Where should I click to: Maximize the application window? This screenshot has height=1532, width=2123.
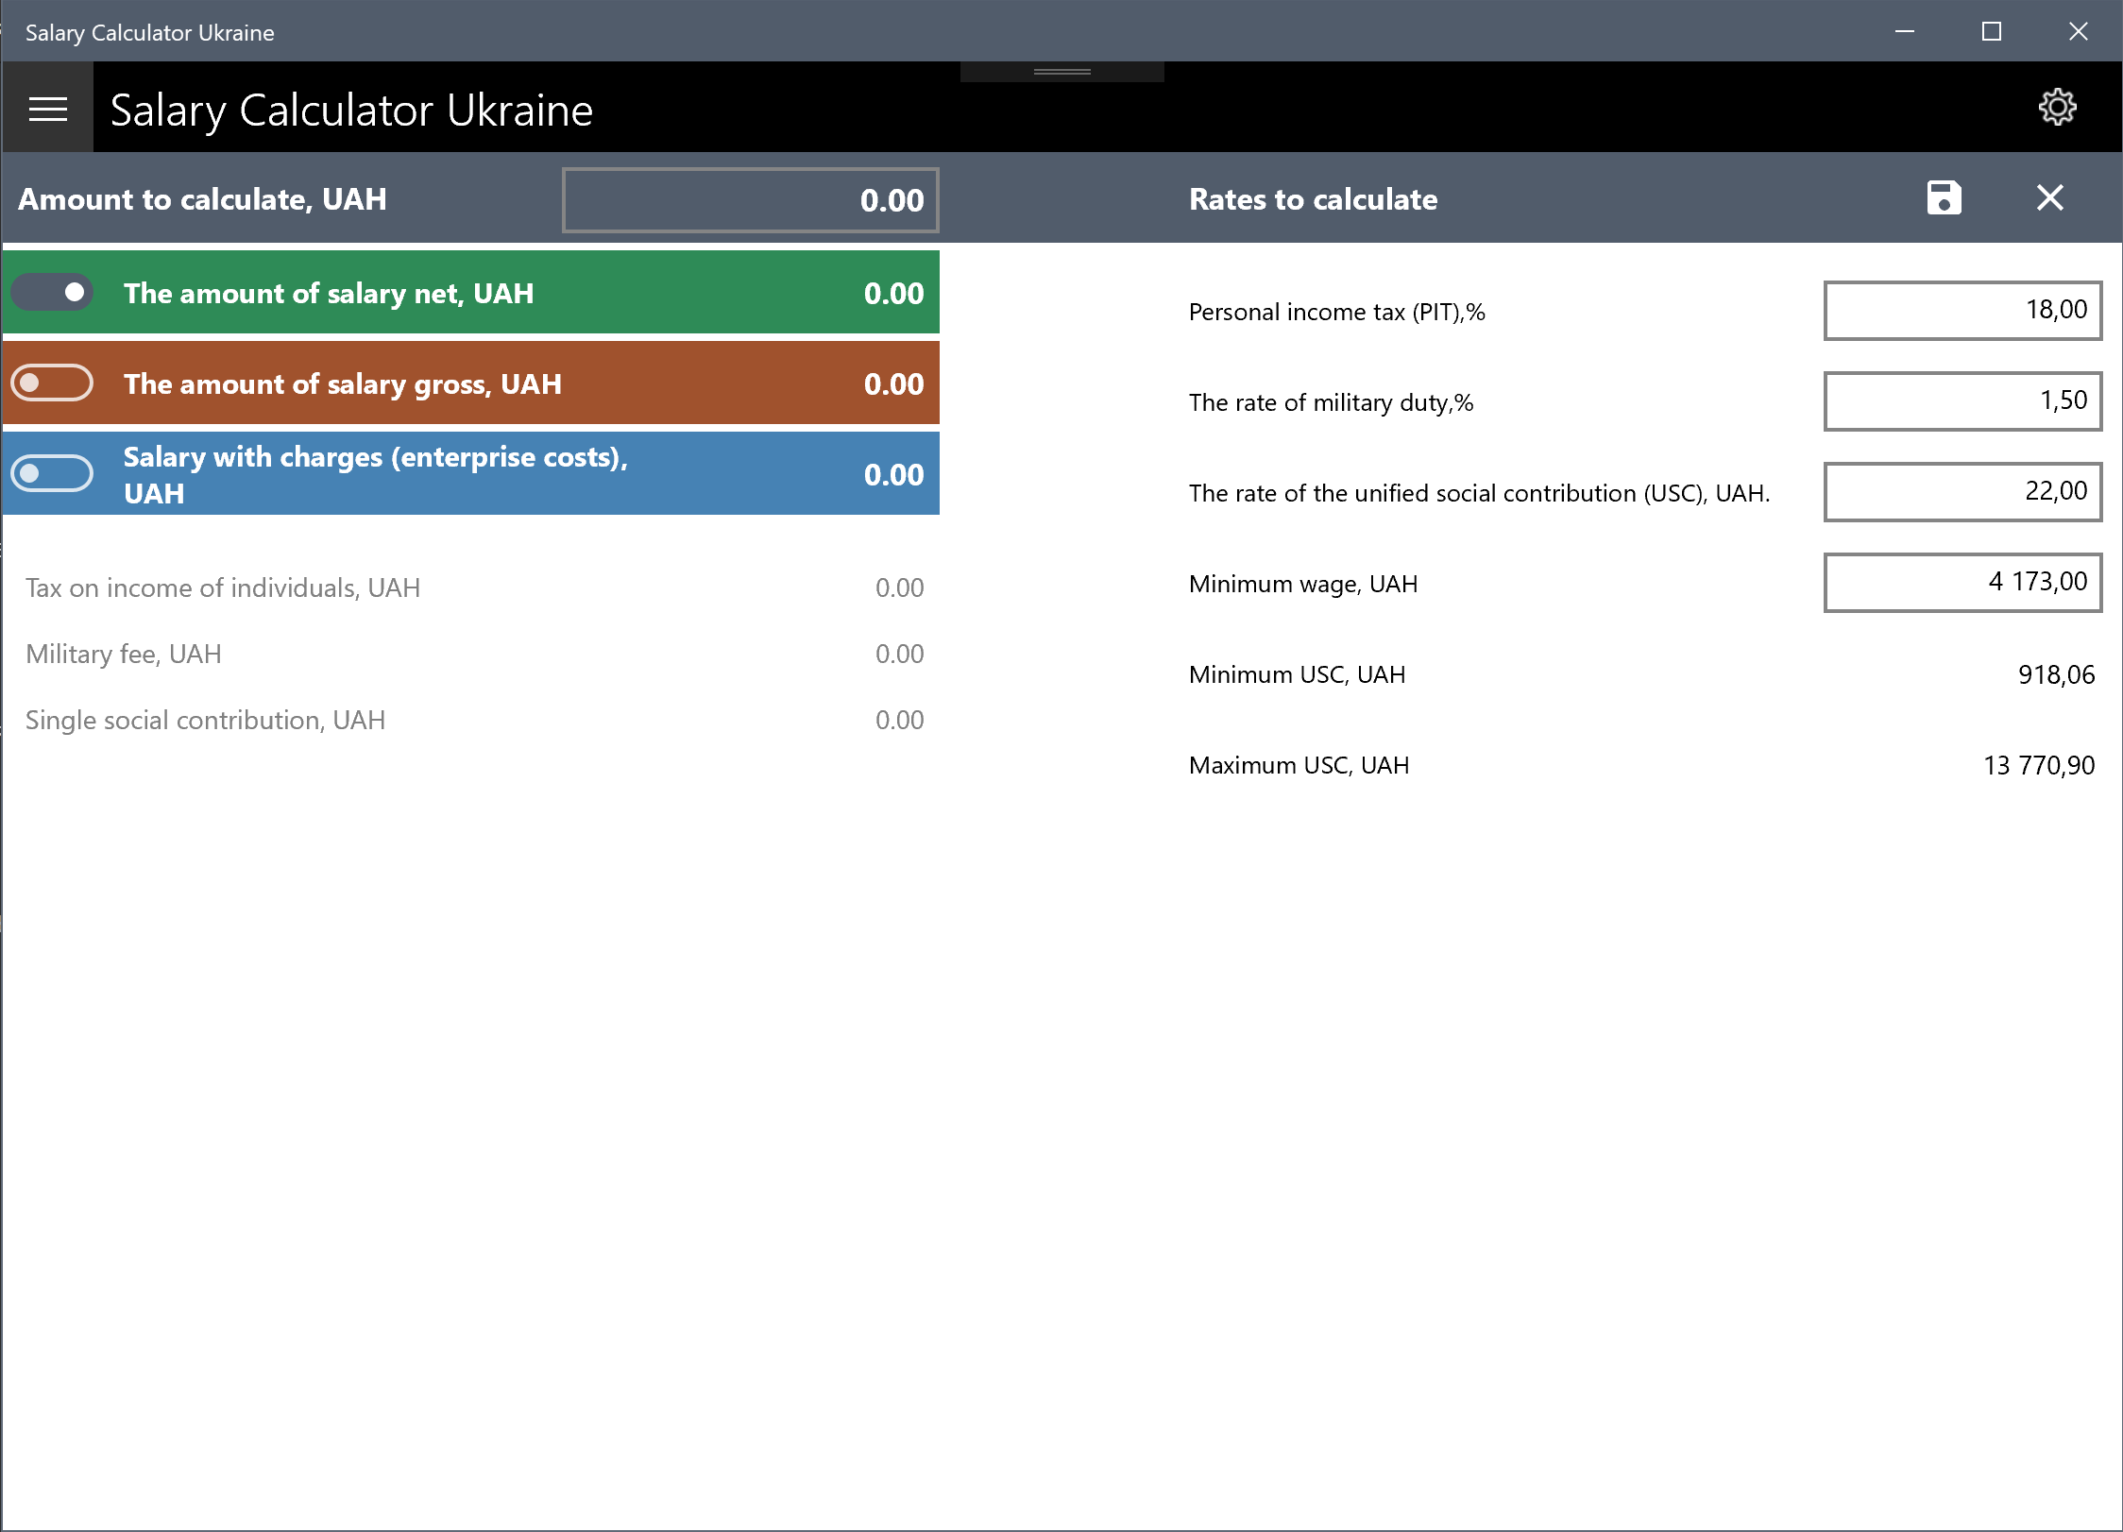[x=1991, y=31]
